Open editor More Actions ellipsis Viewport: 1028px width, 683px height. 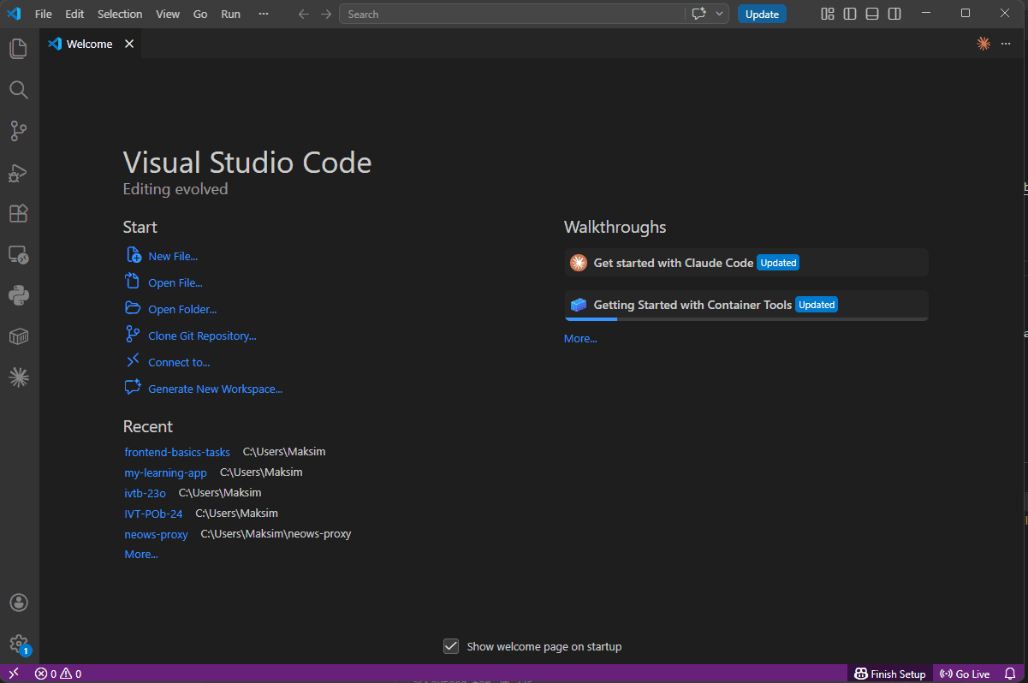point(1006,44)
